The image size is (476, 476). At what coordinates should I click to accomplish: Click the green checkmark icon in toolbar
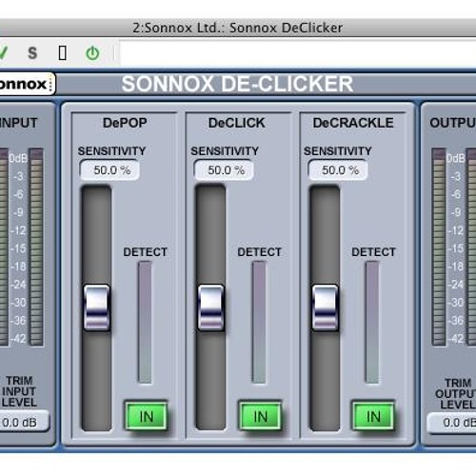pos(3,53)
